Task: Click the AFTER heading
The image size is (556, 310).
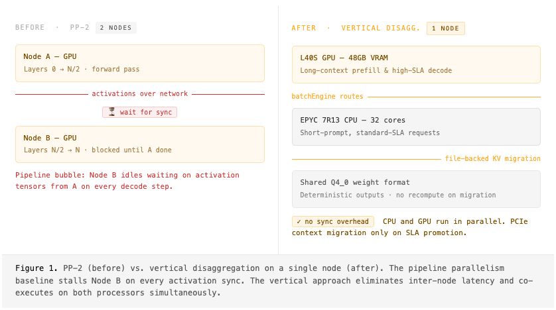Action: click(x=304, y=28)
